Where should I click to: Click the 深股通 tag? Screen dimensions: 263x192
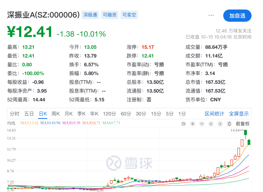tap(90, 15)
